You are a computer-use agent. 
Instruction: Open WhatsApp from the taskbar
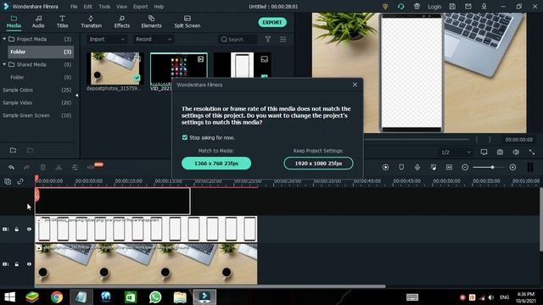click(x=155, y=297)
